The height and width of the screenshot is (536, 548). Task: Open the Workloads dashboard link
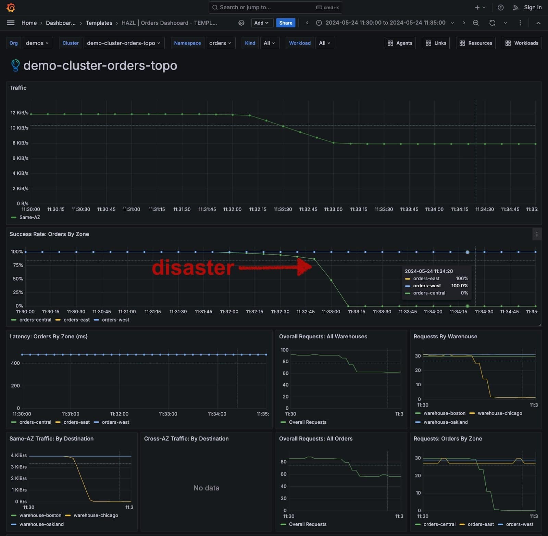click(522, 43)
